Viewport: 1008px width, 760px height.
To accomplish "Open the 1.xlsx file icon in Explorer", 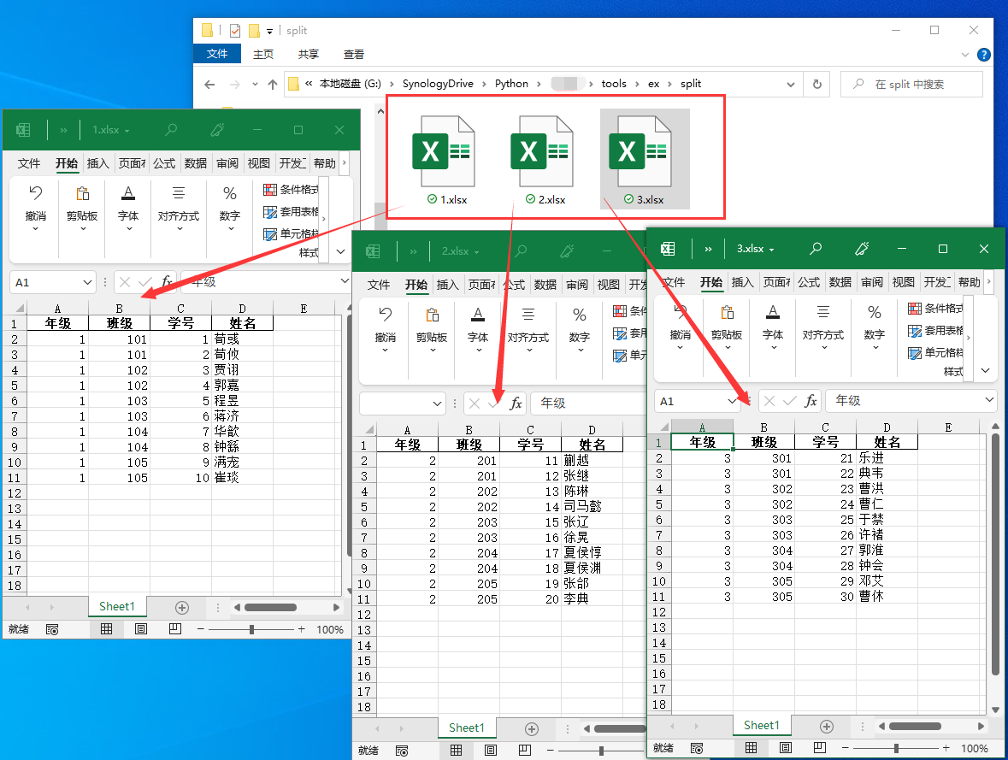I will pyautogui.click(x=443, y=154).
